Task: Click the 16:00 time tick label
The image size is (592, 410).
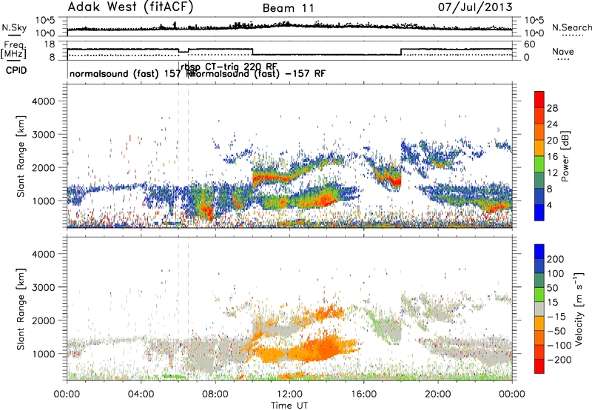Action: [363, 394]
